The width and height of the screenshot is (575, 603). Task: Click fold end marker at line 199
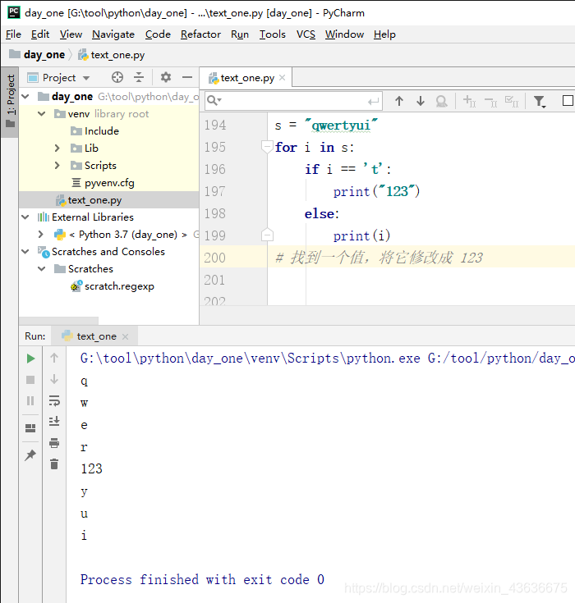pyautogui.click(x=267, y=235)
